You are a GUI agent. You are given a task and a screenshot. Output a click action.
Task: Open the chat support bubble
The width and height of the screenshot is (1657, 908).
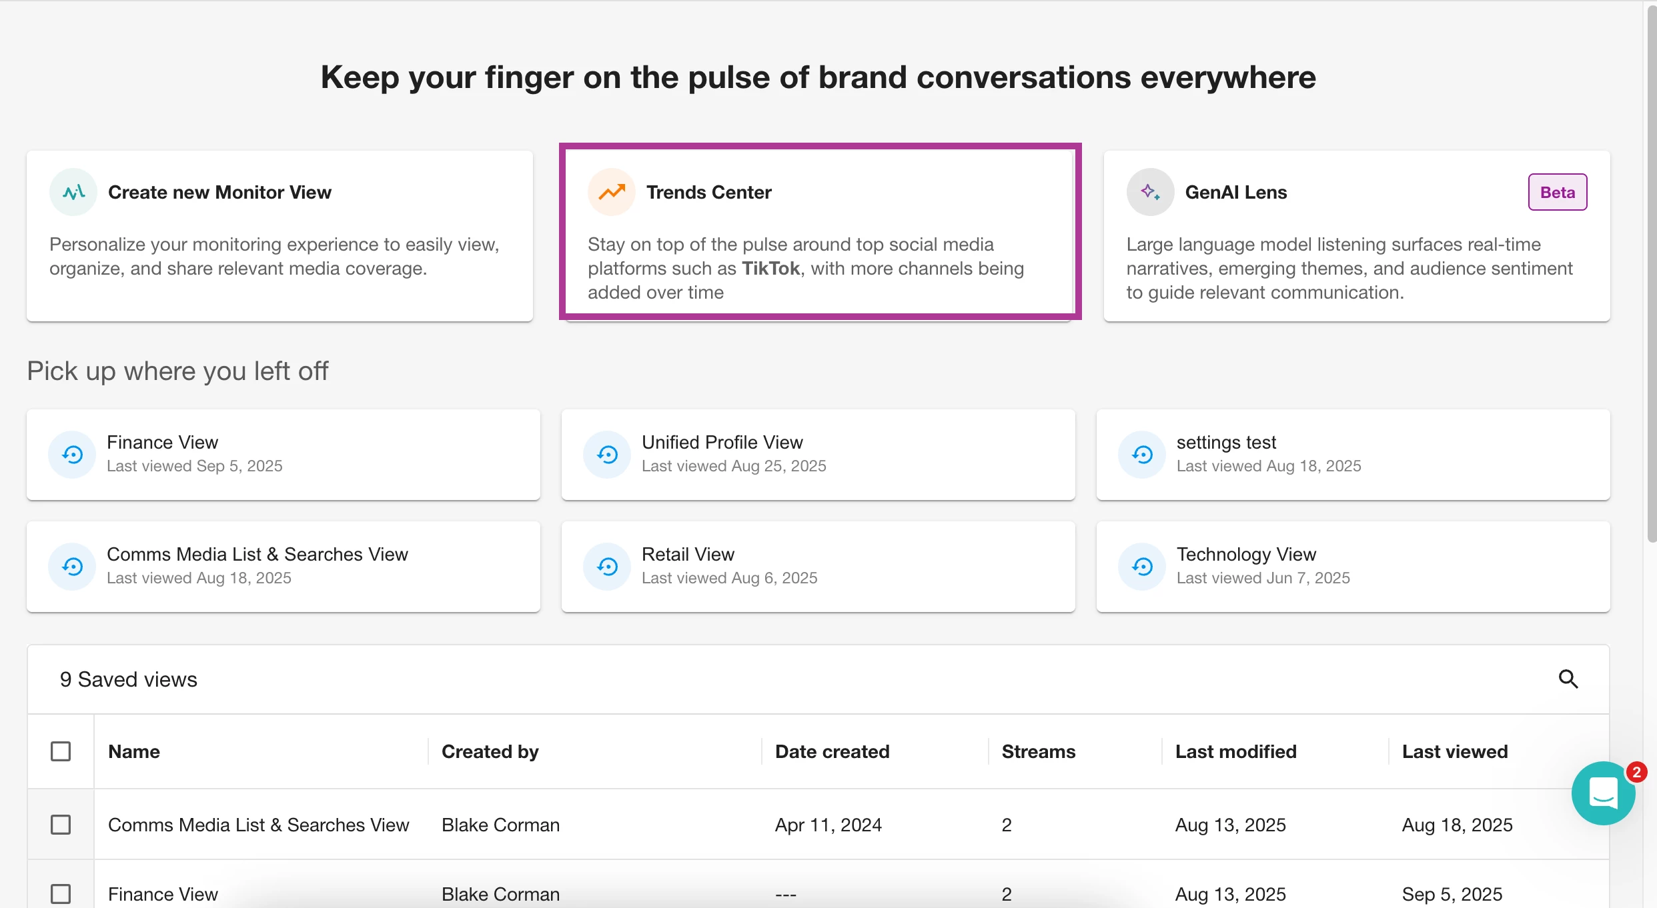(1603, 793)
